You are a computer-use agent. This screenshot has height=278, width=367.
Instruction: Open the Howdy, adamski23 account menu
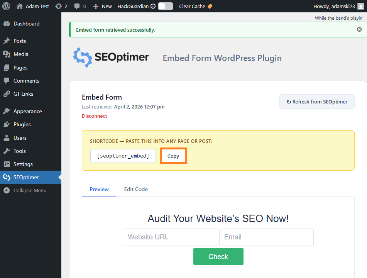(334, 6)
